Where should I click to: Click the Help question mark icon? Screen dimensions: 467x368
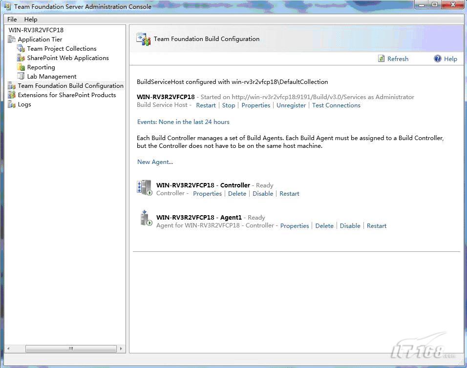pyautogui.click(x=437, y=59)
